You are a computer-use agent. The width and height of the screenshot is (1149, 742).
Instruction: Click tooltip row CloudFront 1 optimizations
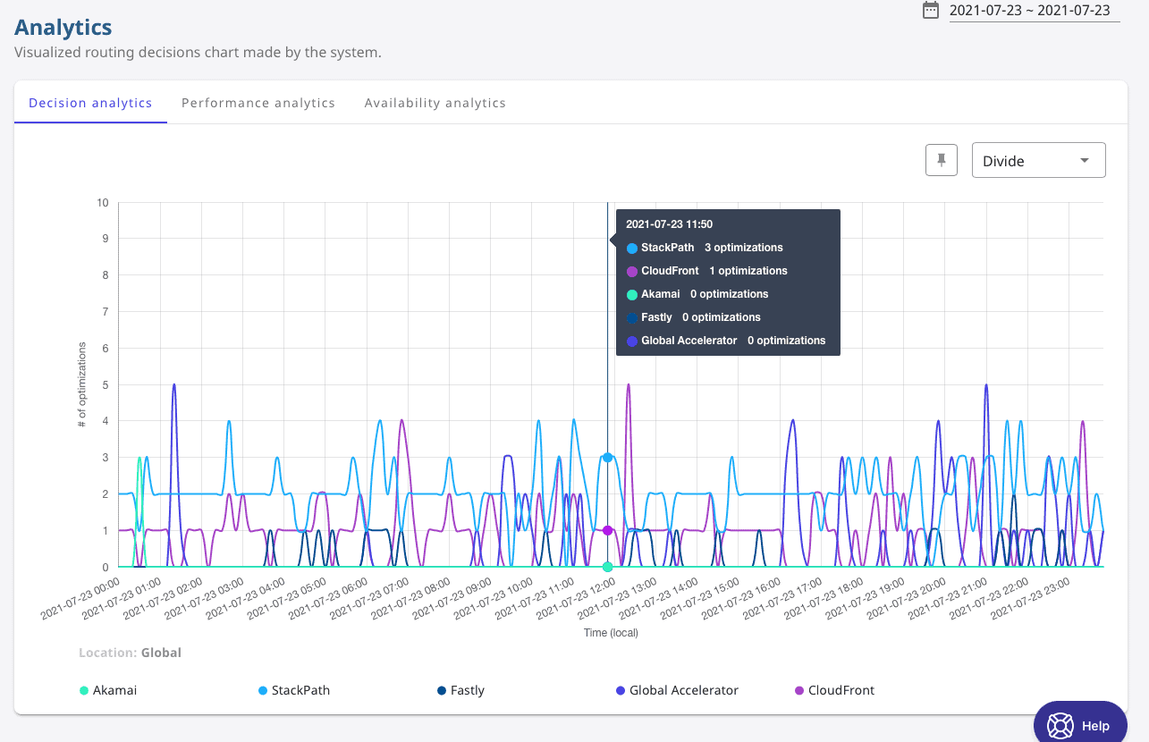(x=707, y=271)
